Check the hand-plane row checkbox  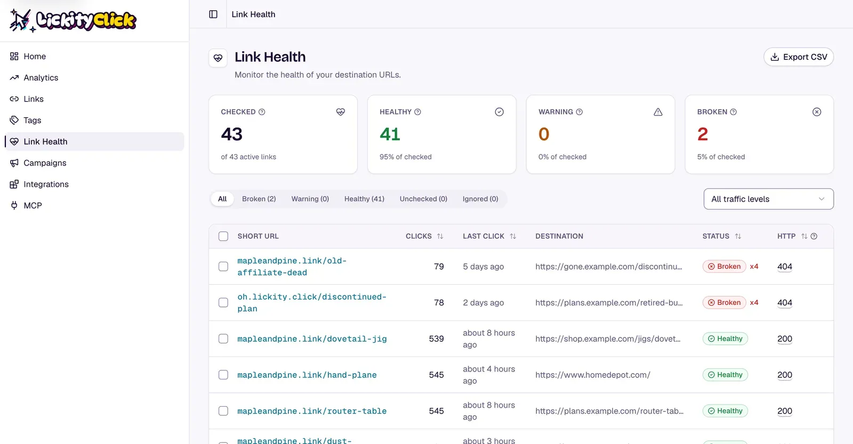pos(223,375)
